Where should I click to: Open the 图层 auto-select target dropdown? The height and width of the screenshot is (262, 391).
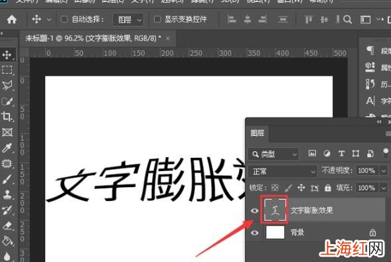[x=128, y=19]
